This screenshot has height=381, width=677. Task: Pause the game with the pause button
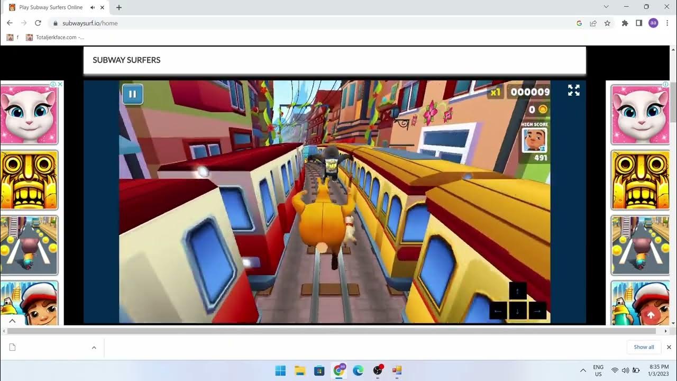click(x=132, y=94)
